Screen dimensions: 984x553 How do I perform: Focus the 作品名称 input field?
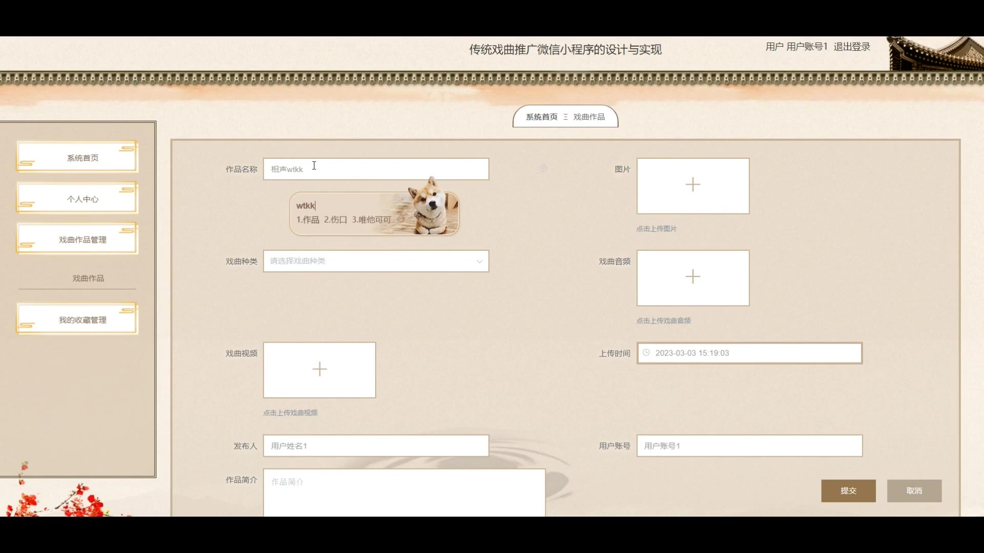coord(376,169)
